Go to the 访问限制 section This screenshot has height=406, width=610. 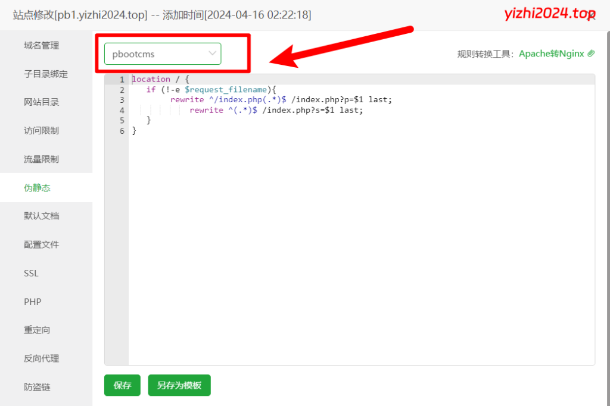click(42, 131)
